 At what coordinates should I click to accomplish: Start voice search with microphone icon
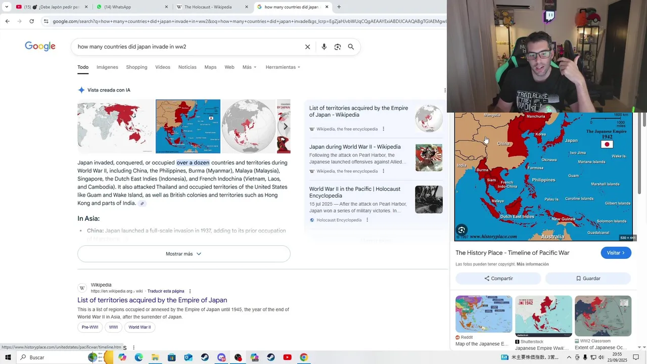click(324, 47)
